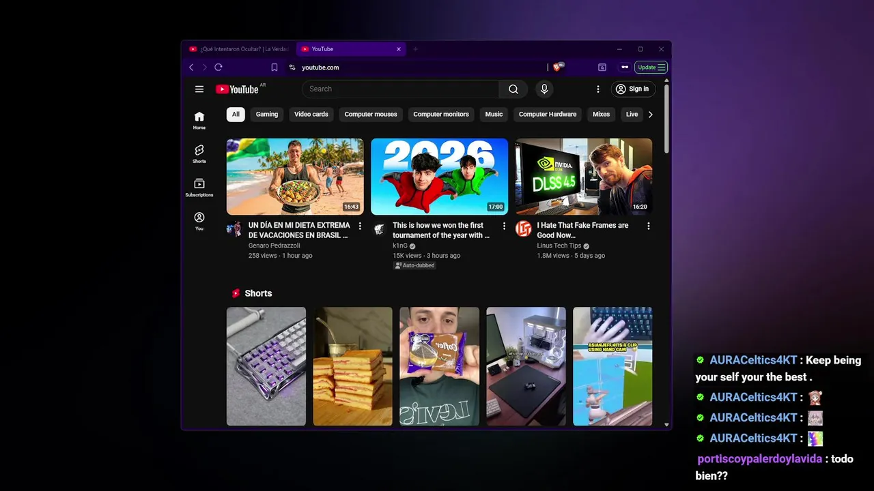Open the Genaro Pedrazzoli channel link

pos(274,245)
